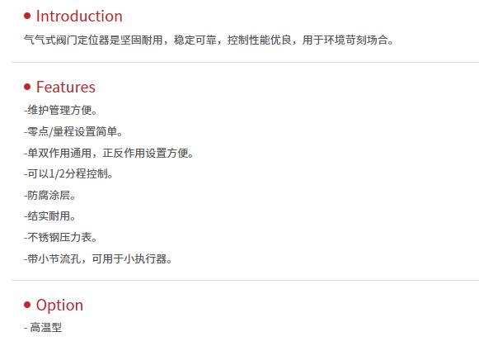The height and width of the screenshot is (346, 479).
Task: Click the Introduction heading
Action: 79,16
